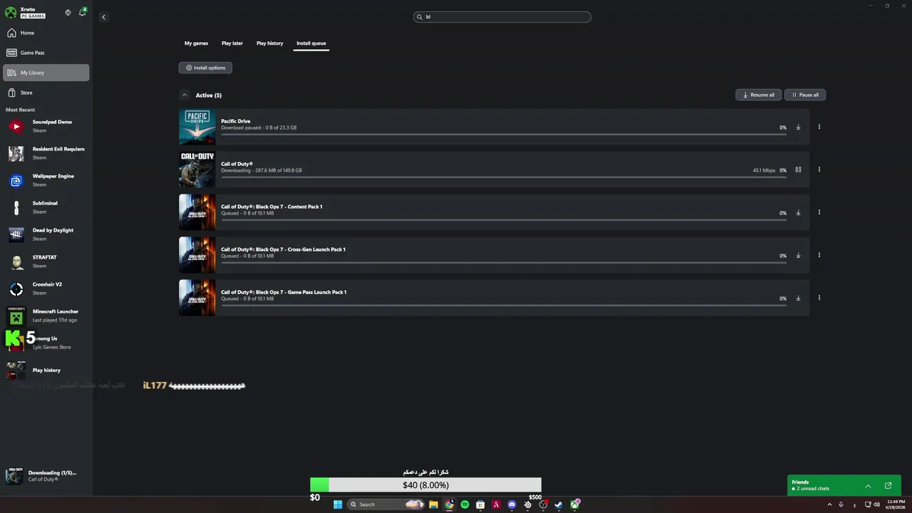
Task: Open Discord from the taskbar
Action: [512, 504]
